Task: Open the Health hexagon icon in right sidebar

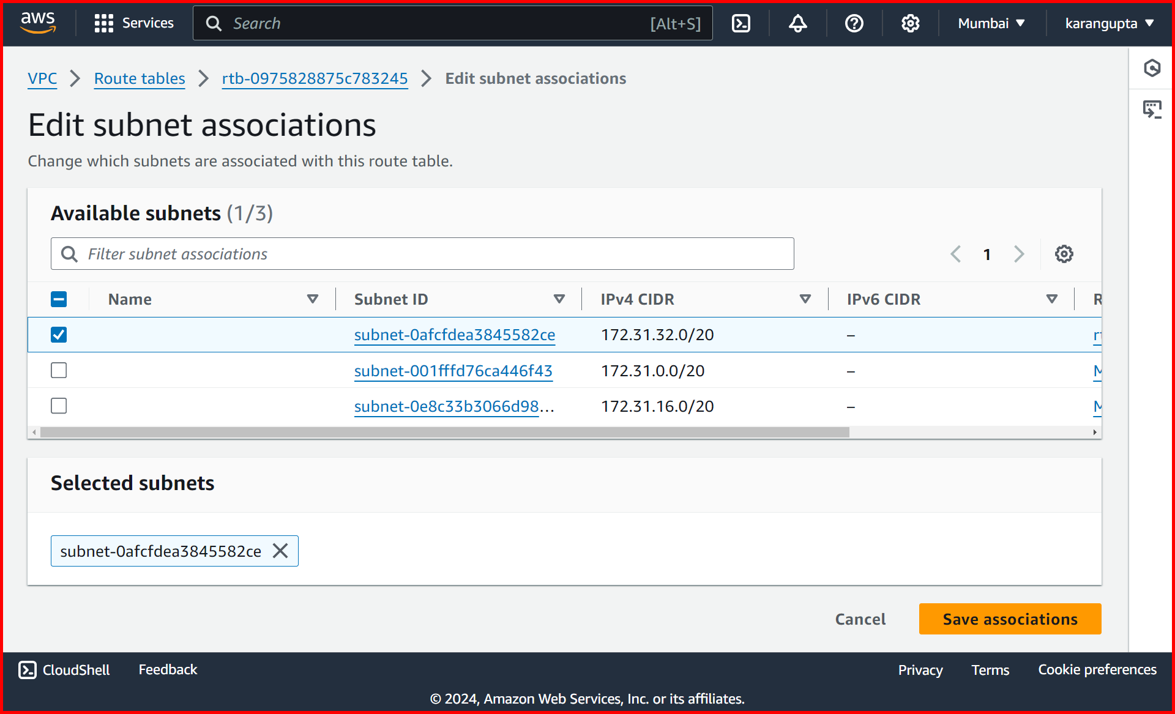Action: pyautogui.click(x=1153, y=68)
